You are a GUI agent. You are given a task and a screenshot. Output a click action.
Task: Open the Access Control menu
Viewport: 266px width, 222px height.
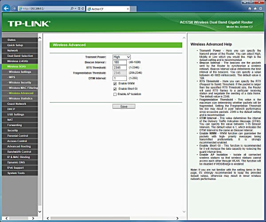tap(20, 141)
